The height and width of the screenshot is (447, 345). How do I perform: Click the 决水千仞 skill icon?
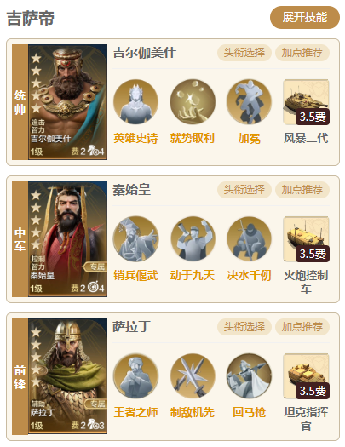coord(249,239)
